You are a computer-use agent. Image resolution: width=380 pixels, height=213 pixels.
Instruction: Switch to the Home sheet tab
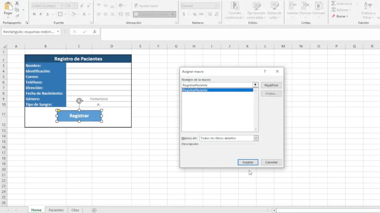click(x=36, y=210)
